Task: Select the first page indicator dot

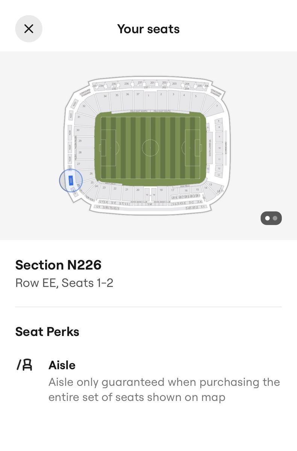Action: click(x=267, y=218)
